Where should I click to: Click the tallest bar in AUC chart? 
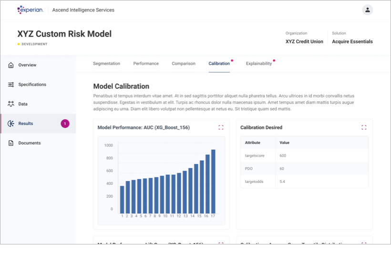click(213, 181)
